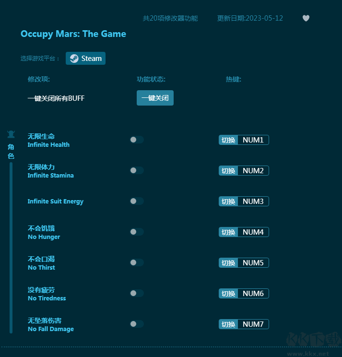Click the 切换 button next to NUM1

click(228, 140)
